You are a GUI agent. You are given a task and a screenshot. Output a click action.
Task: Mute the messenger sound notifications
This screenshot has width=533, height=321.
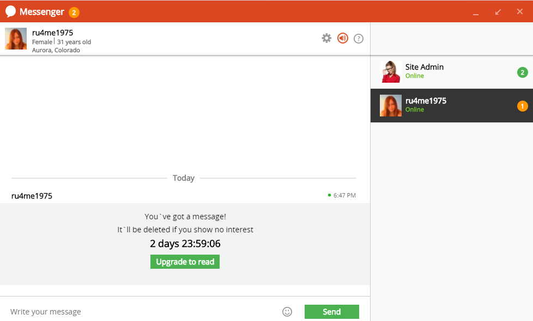pos(343,38)
